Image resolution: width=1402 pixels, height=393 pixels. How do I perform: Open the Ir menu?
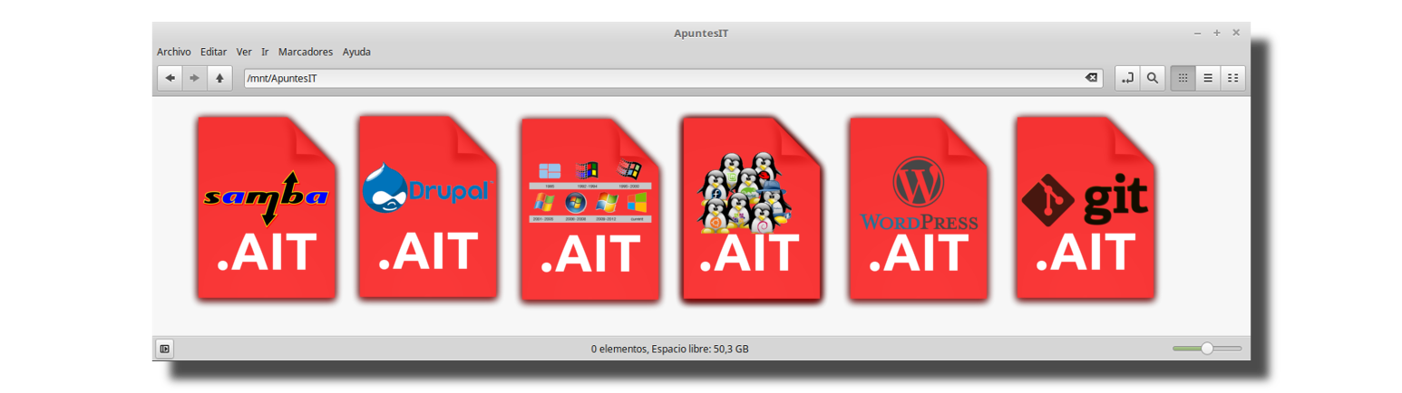[x=265, y=52]
